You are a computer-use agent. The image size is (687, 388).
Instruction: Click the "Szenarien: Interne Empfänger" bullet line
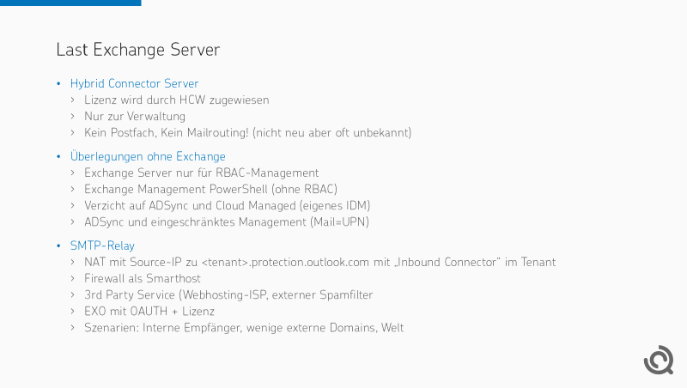click(243, 327)
